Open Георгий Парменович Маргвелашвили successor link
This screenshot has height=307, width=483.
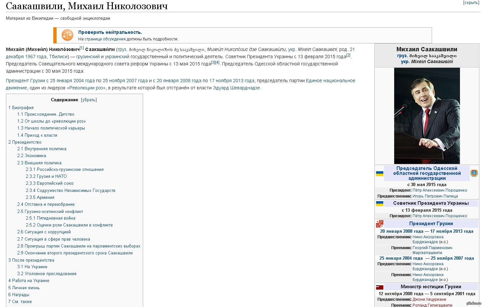pyautogui.click(x=432, y=250)
